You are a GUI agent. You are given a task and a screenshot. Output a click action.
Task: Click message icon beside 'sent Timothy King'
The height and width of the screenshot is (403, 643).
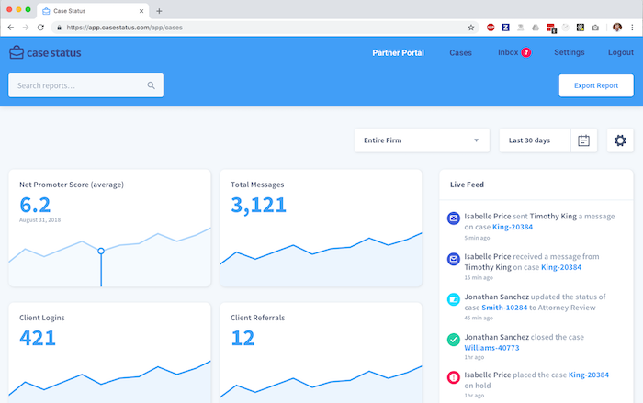pos(454,218)
